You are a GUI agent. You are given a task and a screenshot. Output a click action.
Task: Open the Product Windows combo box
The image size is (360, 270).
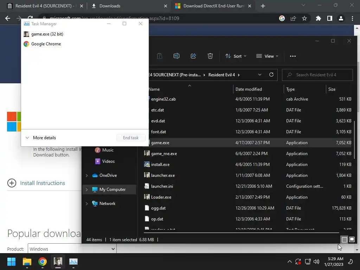click(72, 249)
